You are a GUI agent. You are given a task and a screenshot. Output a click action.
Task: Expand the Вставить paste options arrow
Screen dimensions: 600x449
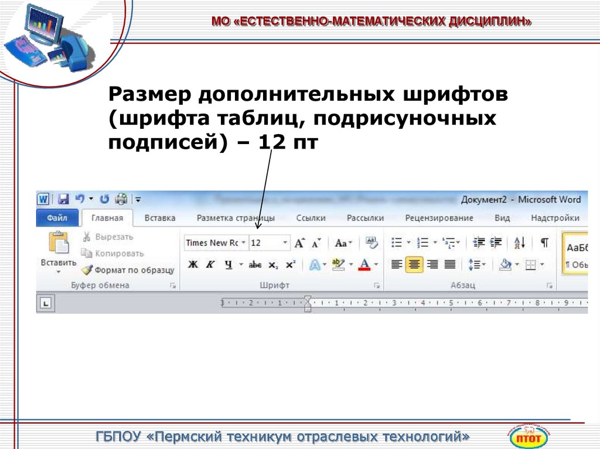(x=59, y=272)
